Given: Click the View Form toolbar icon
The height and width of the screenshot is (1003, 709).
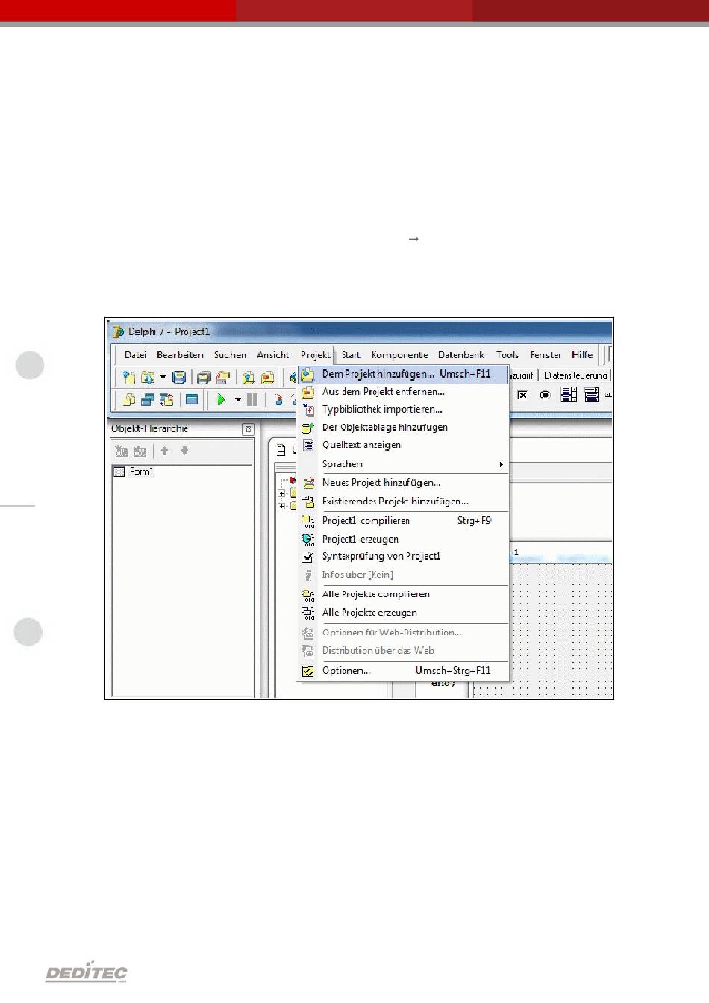Looking at the screenshot, I should tap(148, 399).
